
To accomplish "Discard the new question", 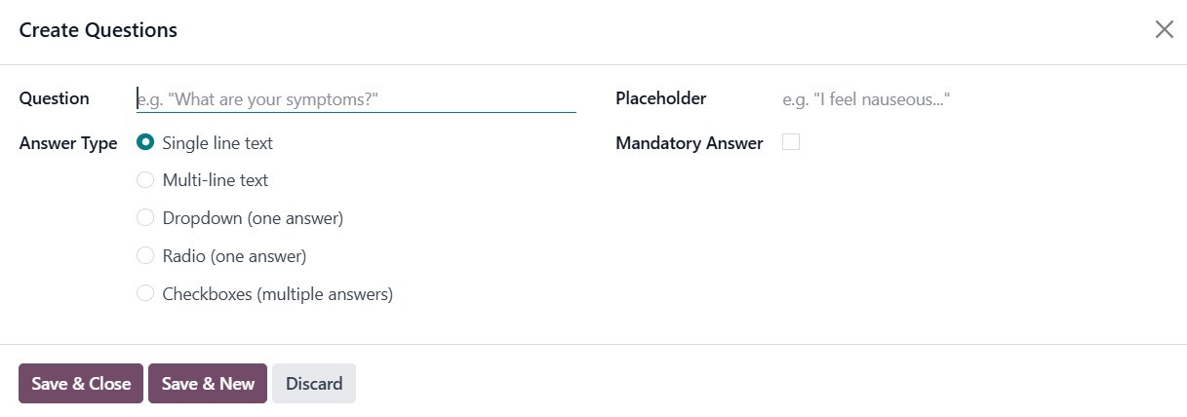I will tap(314, 384).
